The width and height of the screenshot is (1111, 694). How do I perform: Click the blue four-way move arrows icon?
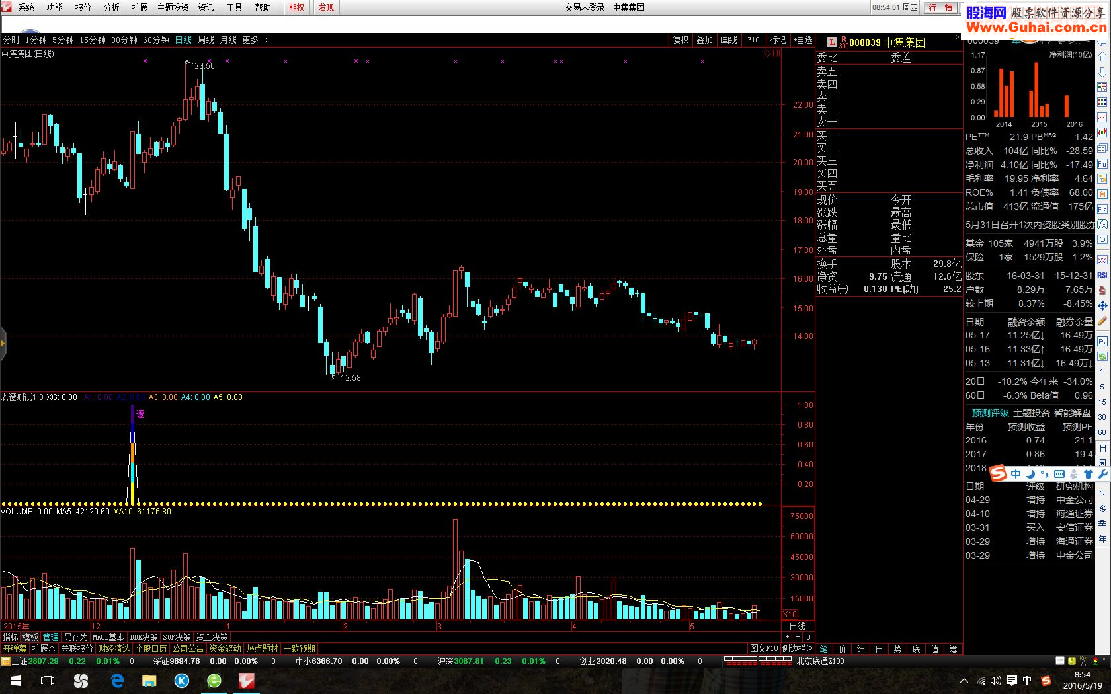[x=1102, y=305]
